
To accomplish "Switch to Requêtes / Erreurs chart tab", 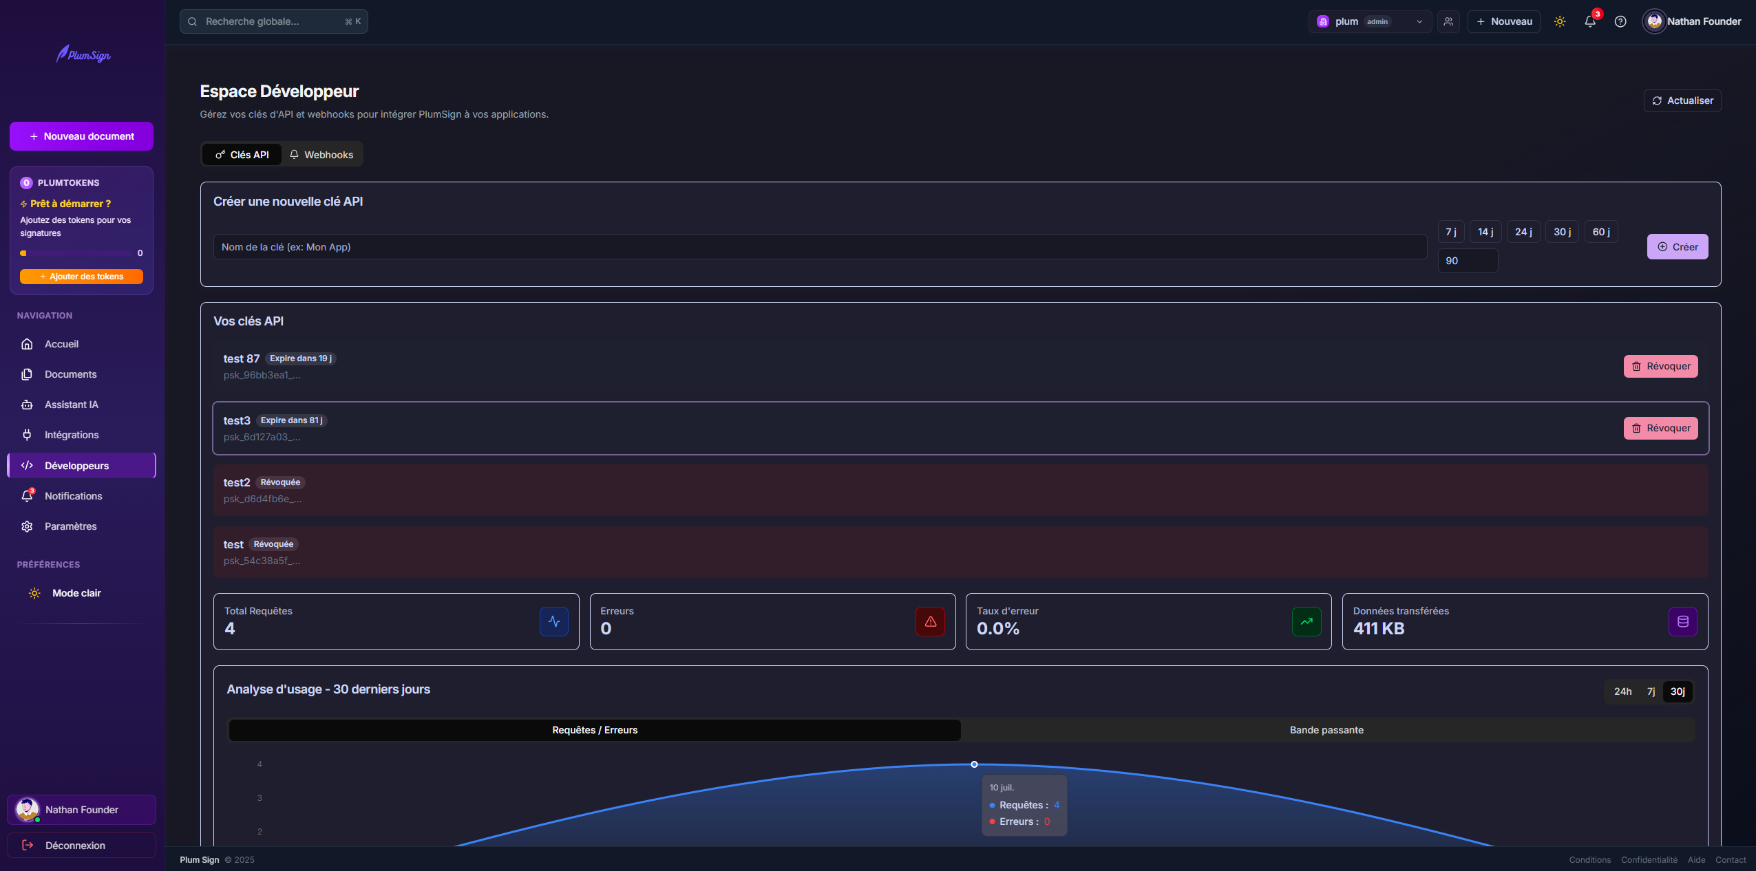I will (595, 730).
